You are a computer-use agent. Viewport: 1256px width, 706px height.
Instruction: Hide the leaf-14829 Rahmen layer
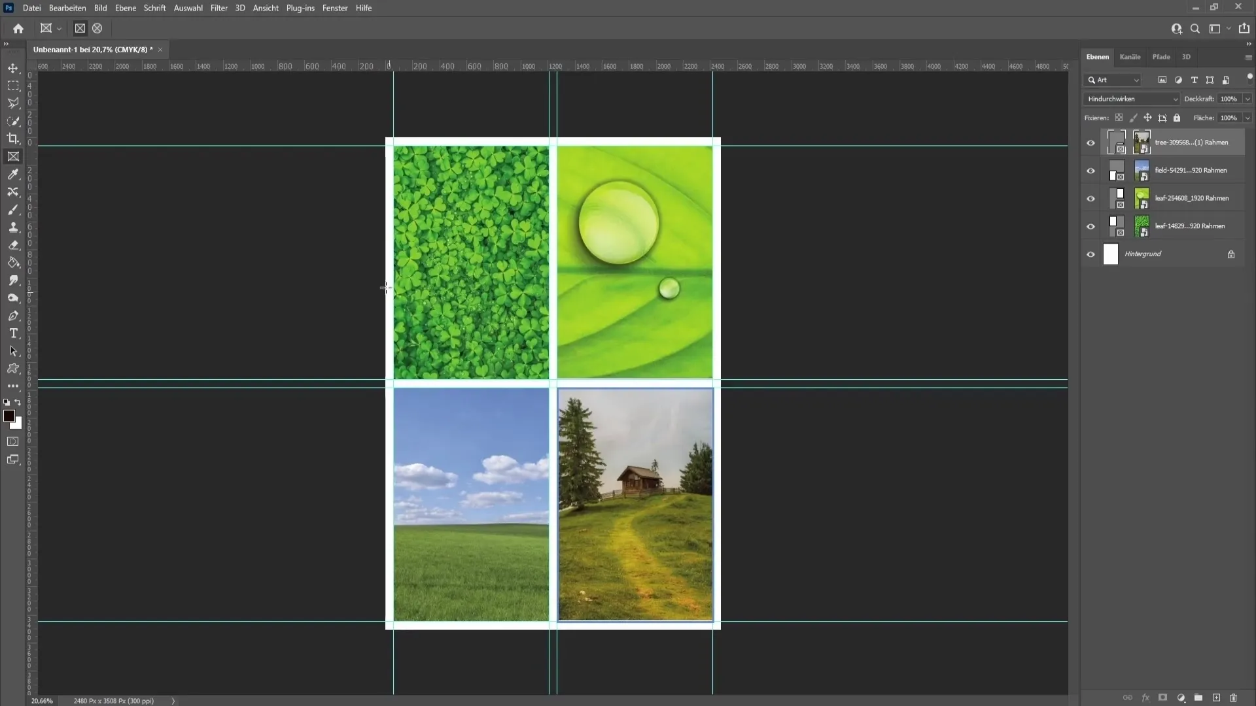pyautogui.click(x=1090, y=227)
